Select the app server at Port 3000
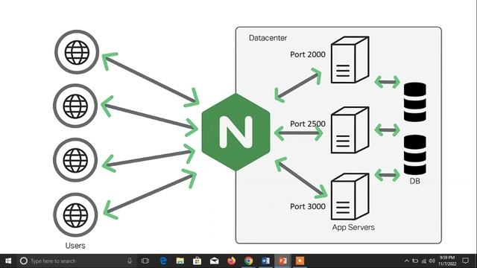Image resolution: width=477 pixels, height=268 pixels. 350,197
